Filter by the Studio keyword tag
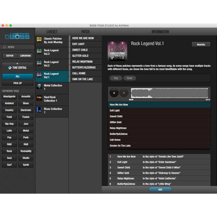This screenshot has width=217, height=217. [26, 158]
